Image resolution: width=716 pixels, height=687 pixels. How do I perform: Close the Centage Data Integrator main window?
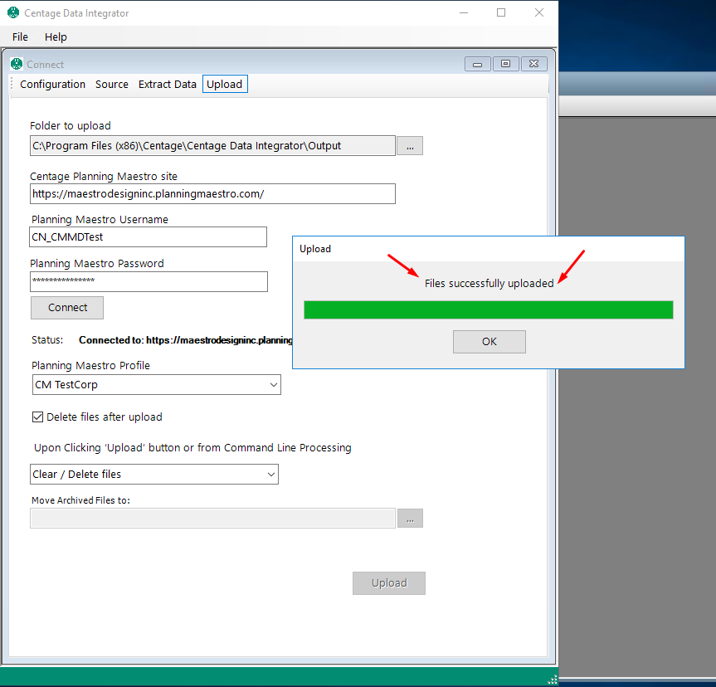point(539,12)
